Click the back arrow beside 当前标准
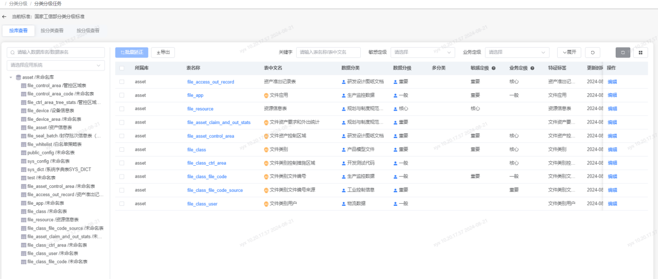658x279 pixels. click(x=4, y=17)
